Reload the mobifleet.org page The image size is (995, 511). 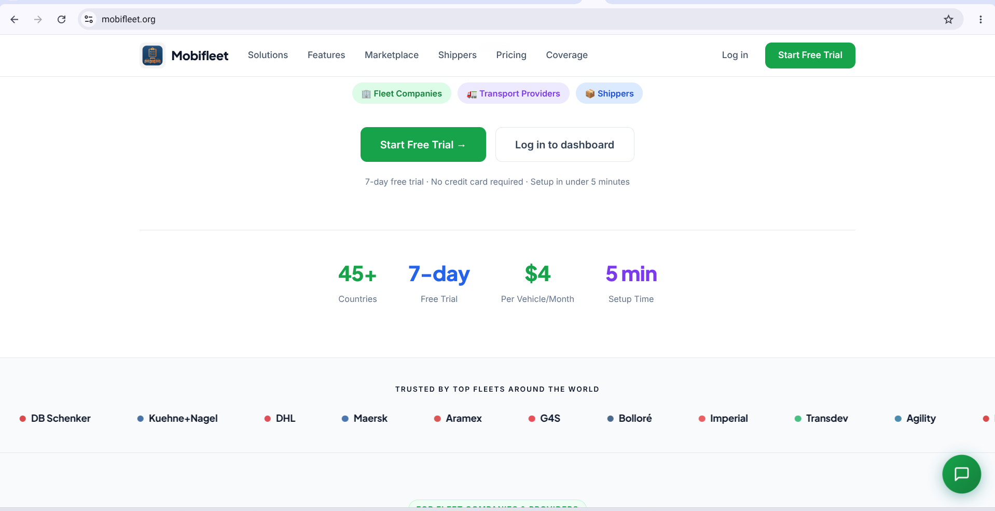(61, 19)
